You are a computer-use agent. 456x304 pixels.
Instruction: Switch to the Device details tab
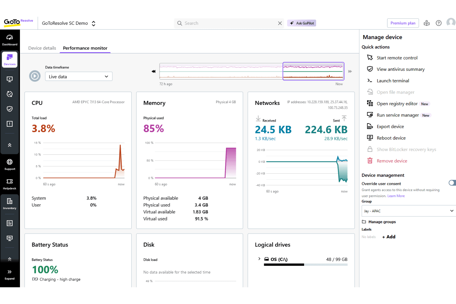coord(42,48)
